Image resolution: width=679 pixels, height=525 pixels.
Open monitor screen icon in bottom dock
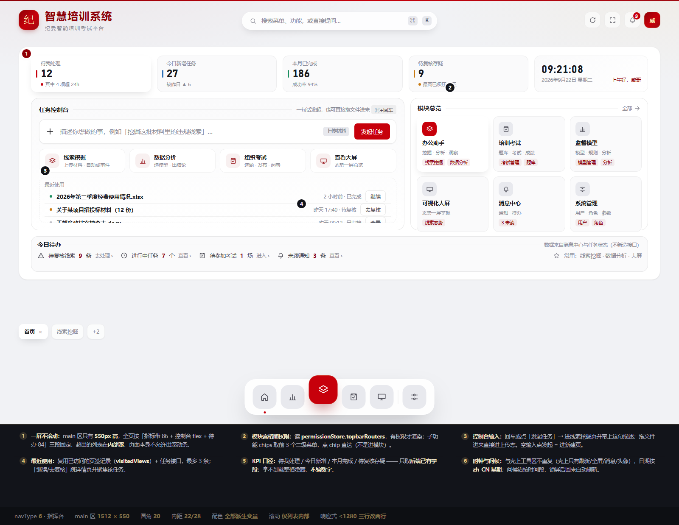pyautogui.click(x=382, y=397)
